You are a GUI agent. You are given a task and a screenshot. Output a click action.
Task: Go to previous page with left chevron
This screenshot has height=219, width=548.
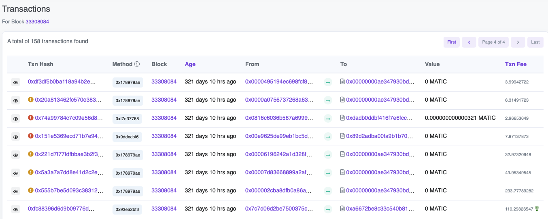(x=469, y=42)
